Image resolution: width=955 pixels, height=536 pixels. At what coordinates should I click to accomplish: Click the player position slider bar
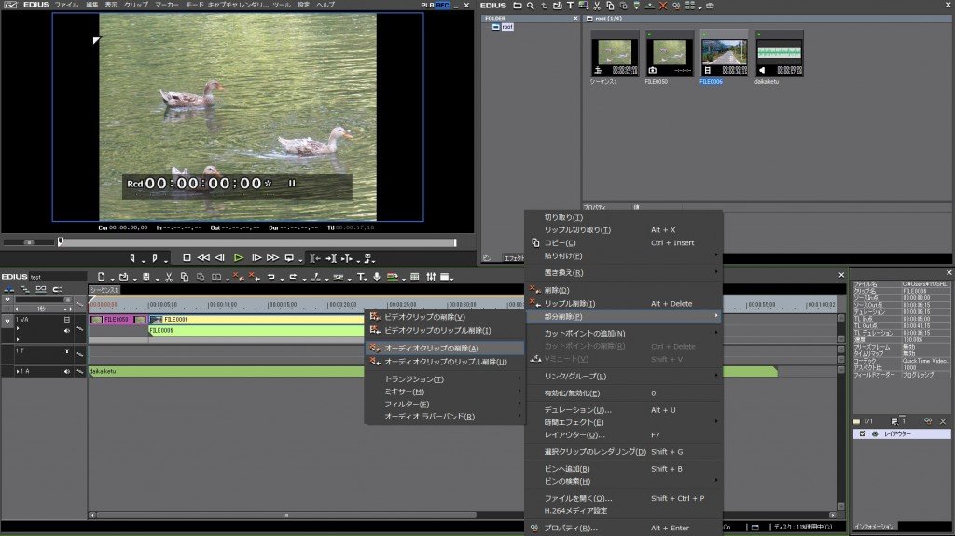coord(257,242)
